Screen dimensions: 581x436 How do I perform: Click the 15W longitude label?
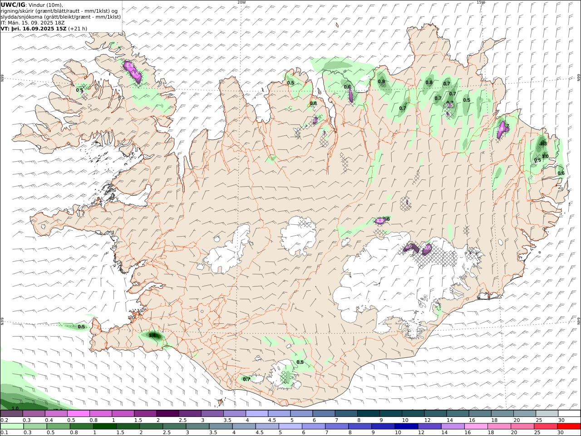click(x=481, y=2)
